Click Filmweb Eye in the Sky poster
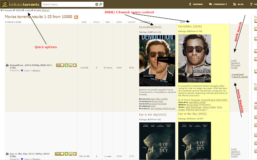The width and height of the screenshot is (257, 160). click(x=157, y=141)
